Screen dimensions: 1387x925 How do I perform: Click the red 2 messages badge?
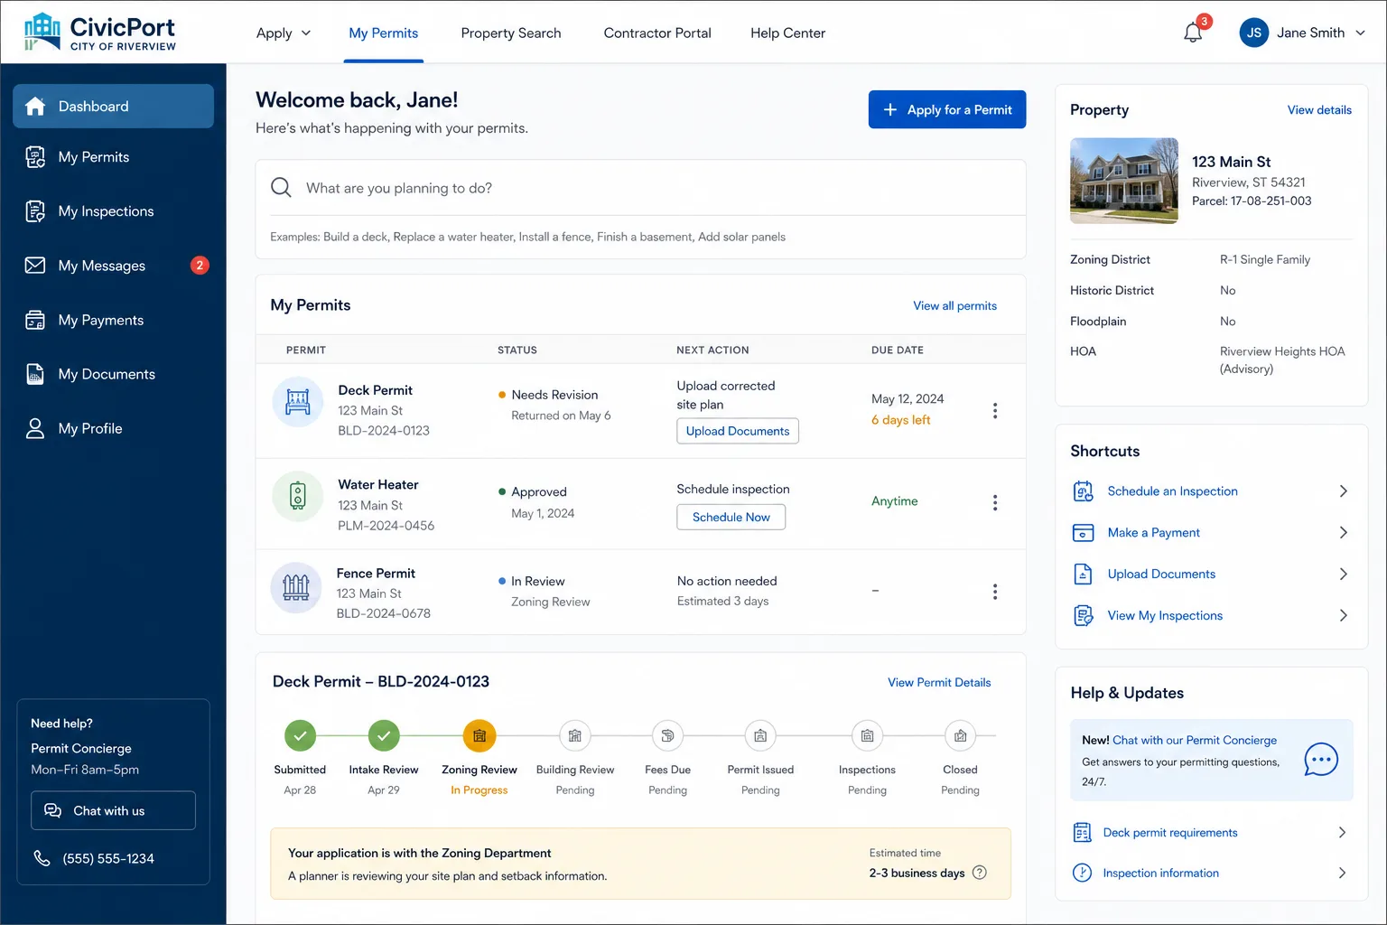[200, 266]
